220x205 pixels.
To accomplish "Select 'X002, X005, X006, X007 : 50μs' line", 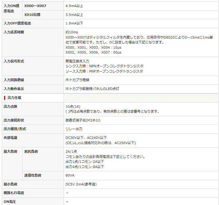I will point(93,52).
